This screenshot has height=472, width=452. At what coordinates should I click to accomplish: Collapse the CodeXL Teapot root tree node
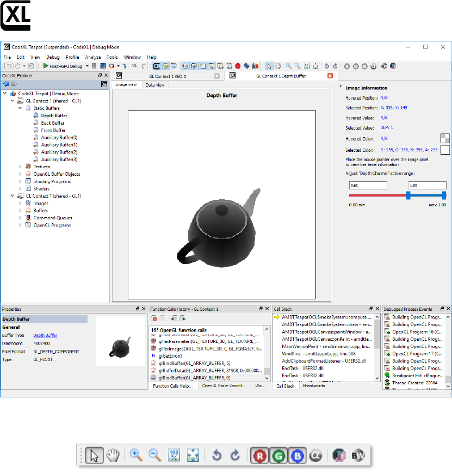(5, 94)
